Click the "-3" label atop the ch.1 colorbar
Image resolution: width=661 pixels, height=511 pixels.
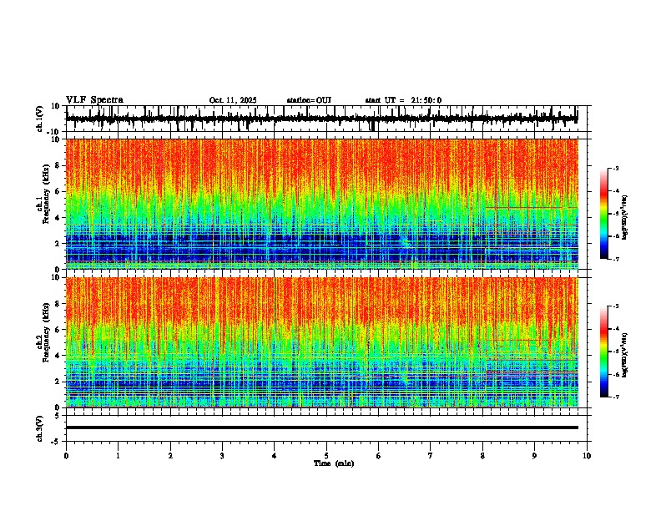tap(615, 168)
